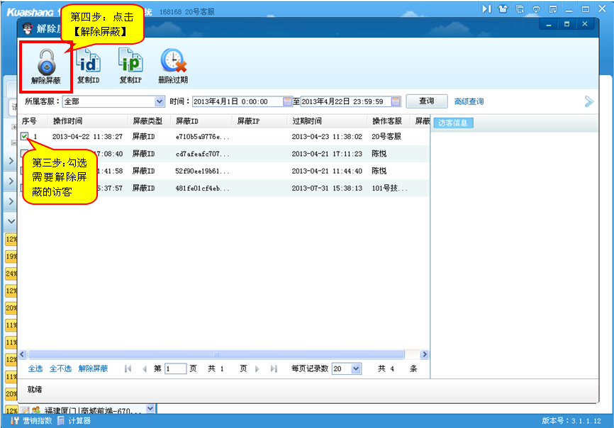The image size is (614, 428).
Task: Uncheck the checkbox for row 1
Action: tap(25, 136)
